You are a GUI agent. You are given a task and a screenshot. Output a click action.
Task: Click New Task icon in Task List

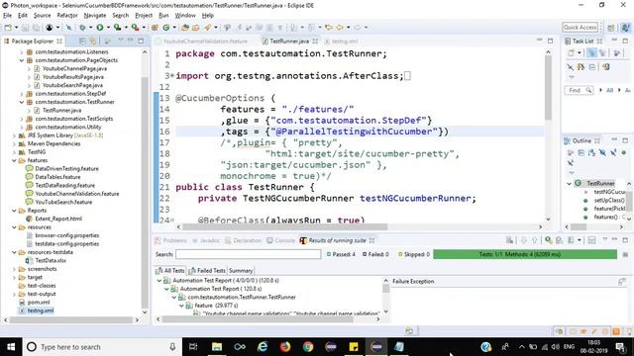point(571,52)
